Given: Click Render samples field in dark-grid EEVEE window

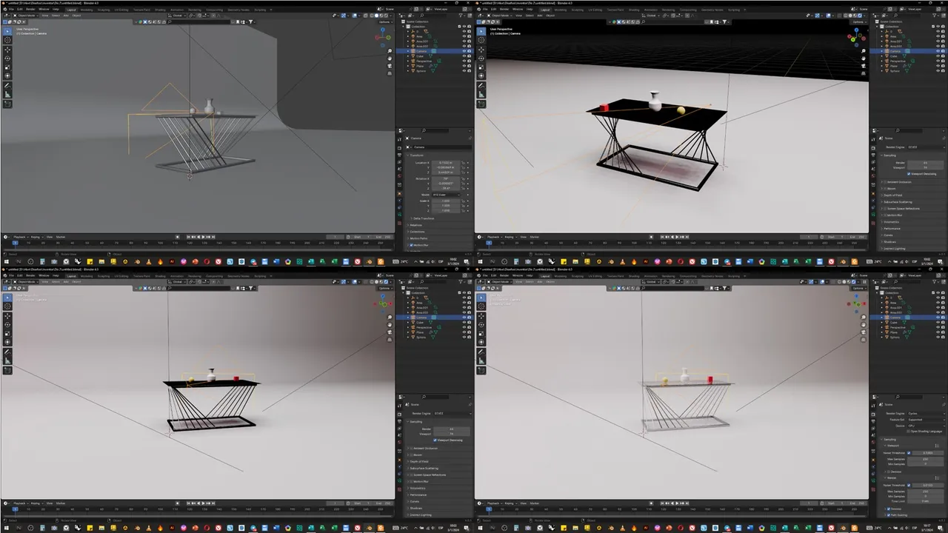Looking at the screenshot, I should (x=925, y=163).
